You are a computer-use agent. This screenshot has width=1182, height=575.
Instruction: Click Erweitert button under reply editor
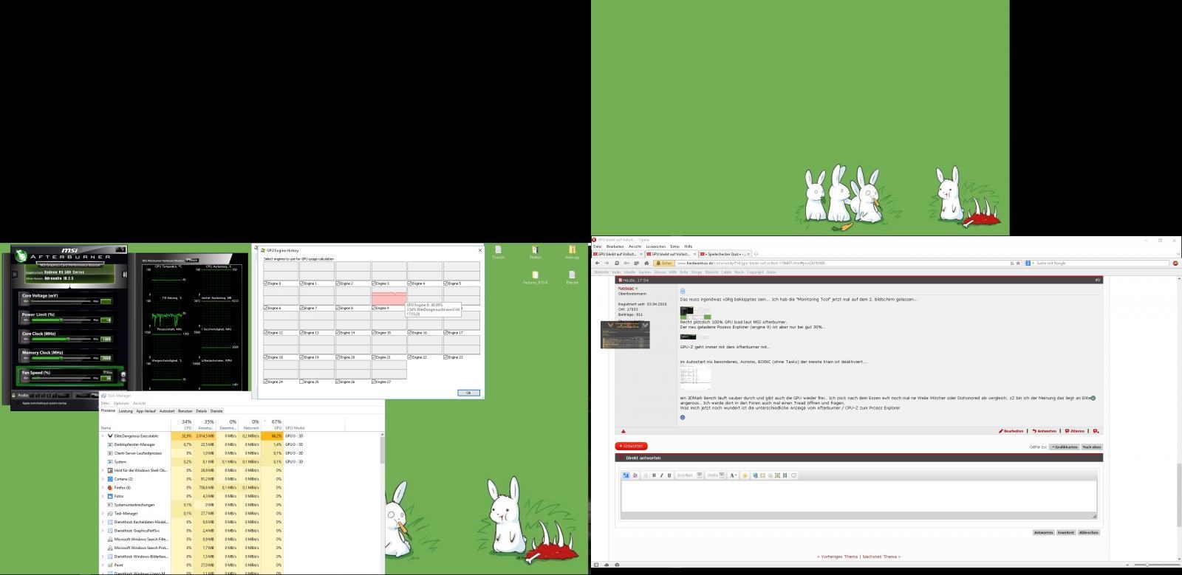click(x=1066, y=532)
